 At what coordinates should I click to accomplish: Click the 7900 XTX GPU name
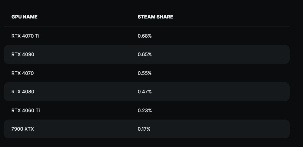point(23,129)
